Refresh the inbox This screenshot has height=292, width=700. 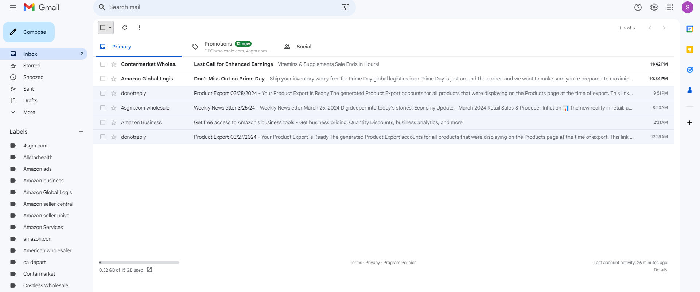[125, 28]
